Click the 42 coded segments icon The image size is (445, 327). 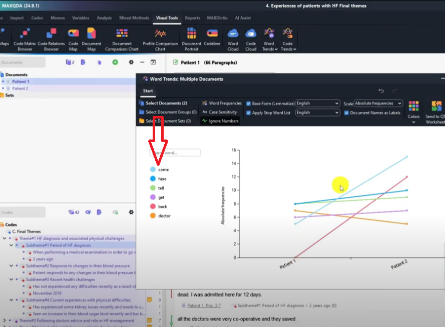pos(74,212)
